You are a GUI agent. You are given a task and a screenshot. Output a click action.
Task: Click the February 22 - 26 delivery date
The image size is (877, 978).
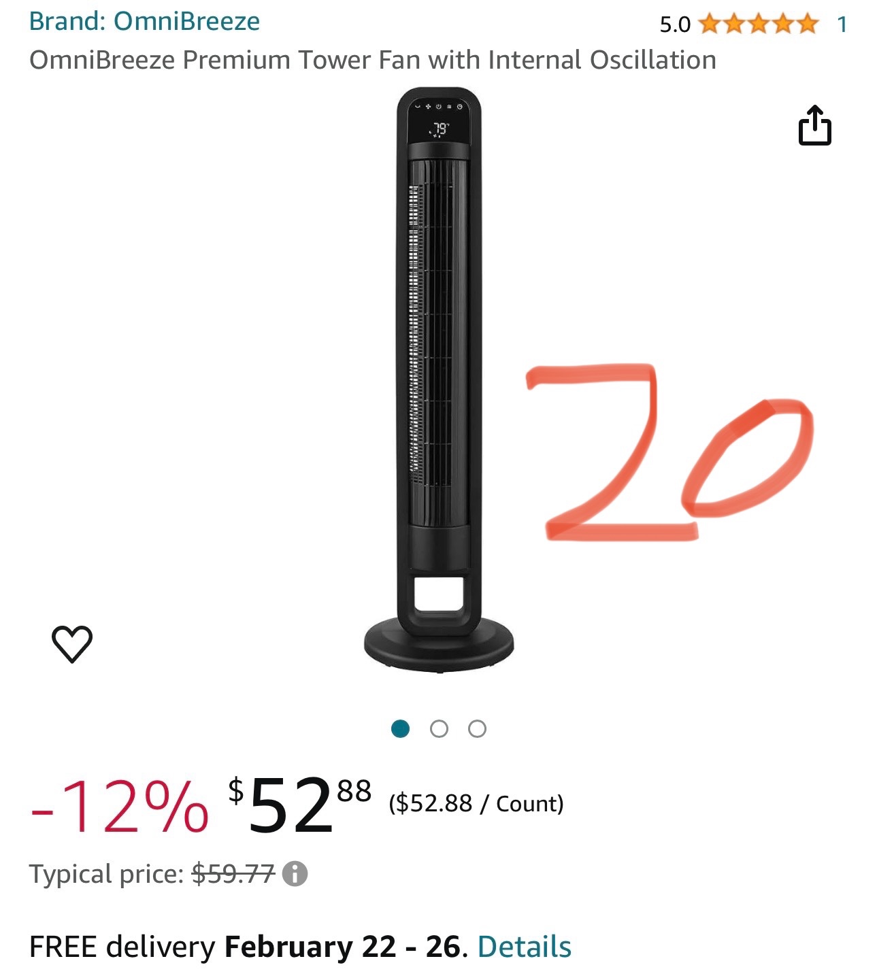pos(342,947)
